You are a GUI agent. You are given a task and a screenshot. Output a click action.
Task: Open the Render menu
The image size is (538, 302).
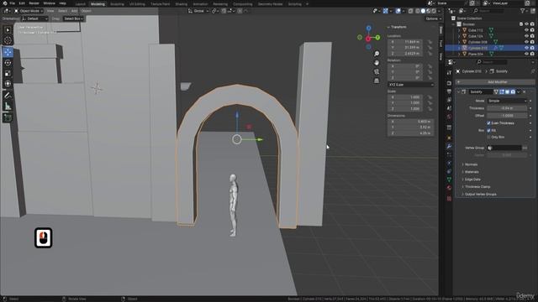point(34,3)
